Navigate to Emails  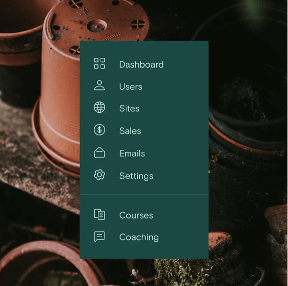point(132,154)
